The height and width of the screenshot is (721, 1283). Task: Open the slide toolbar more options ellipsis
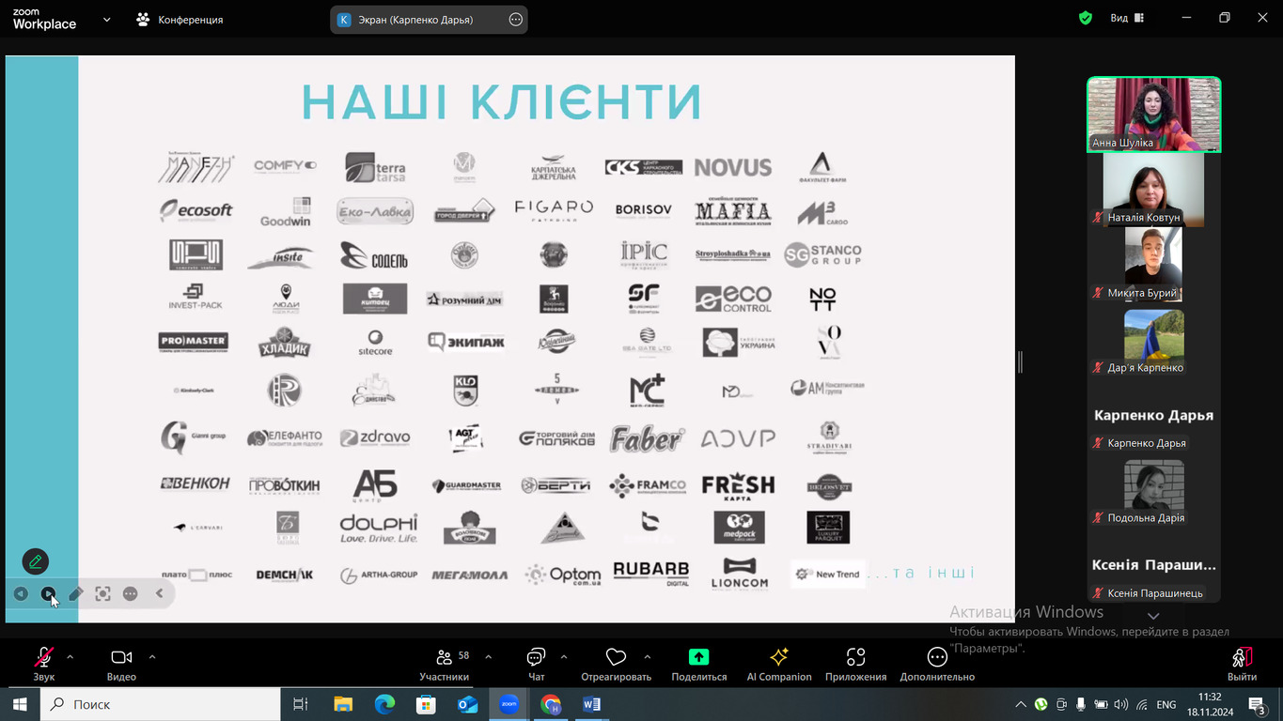[131, 593]
